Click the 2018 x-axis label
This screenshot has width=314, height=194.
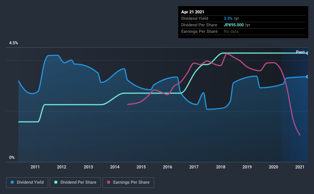coord(220,167)
